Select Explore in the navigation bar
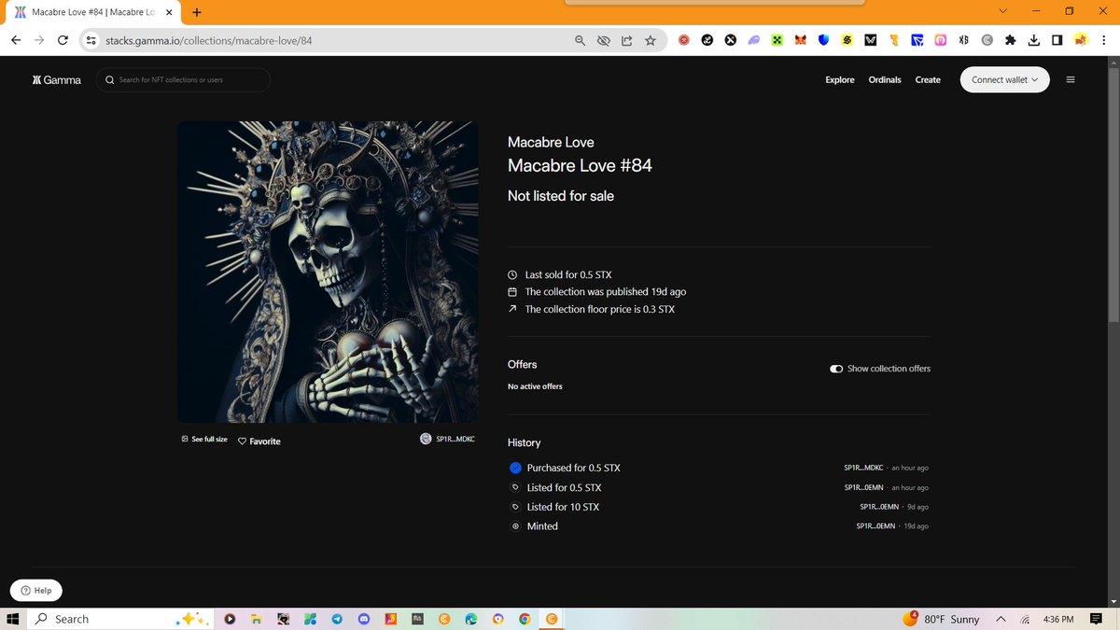The height and width of the screenshot is (630, 1120). click(839, 80)
